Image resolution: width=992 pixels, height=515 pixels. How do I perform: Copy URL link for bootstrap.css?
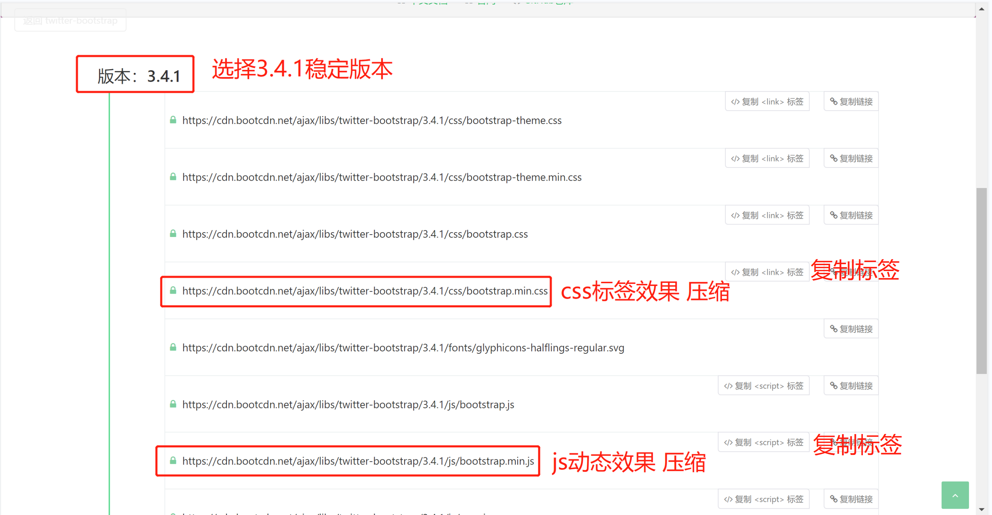tap(851, 215)
